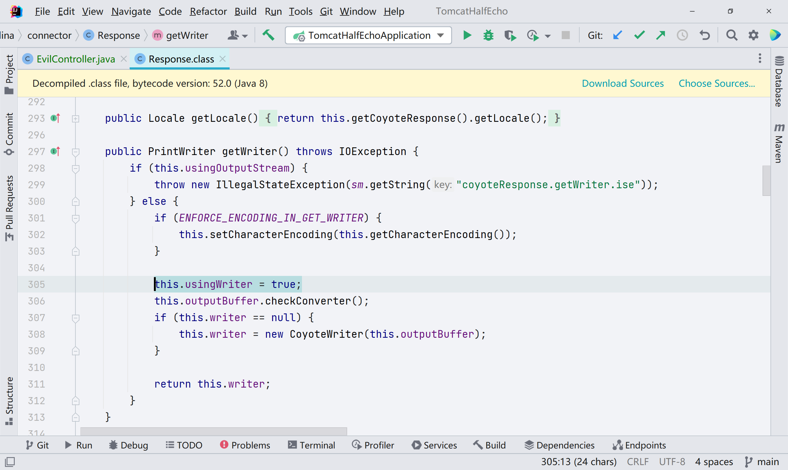The width and height of the screenshot is (788, 470).
Task: Click the Choose Sources... link
Action: [716, 83]
